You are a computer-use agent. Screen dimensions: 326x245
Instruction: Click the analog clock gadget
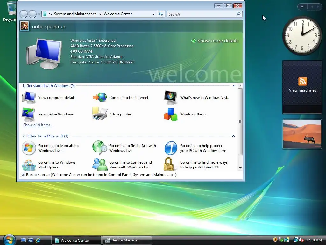click(x=302, y=35)
